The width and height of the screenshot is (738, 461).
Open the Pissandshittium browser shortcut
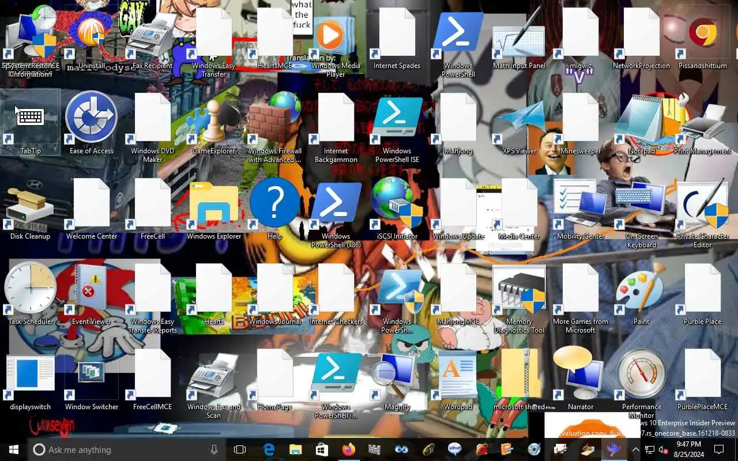point(702,39)
